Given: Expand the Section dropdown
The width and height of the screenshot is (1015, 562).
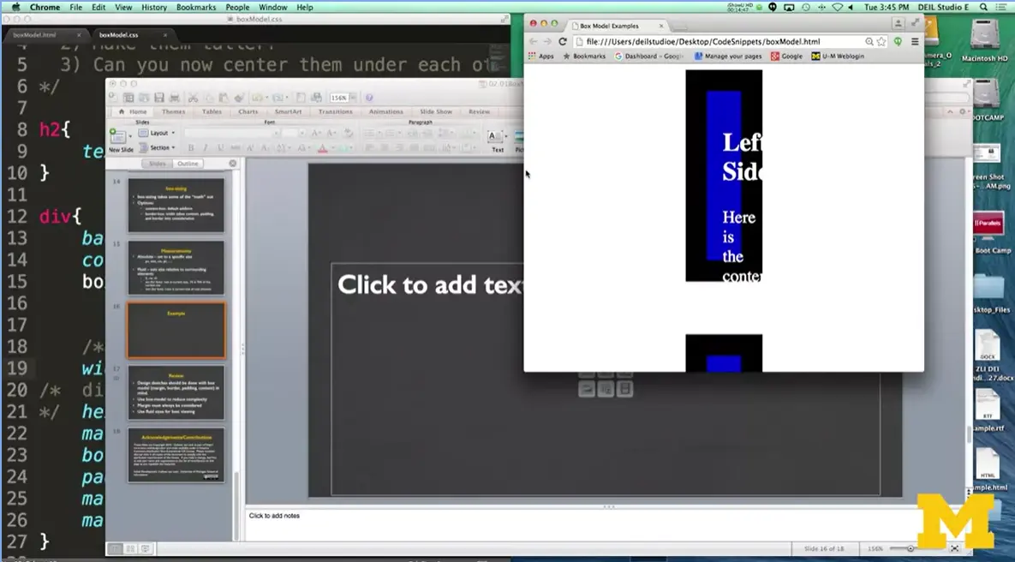Looking at the screenshot, I should 161,147.
